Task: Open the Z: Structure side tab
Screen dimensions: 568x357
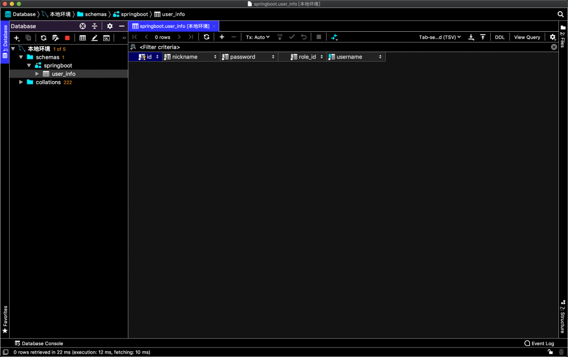Action: tap(562, 317)
